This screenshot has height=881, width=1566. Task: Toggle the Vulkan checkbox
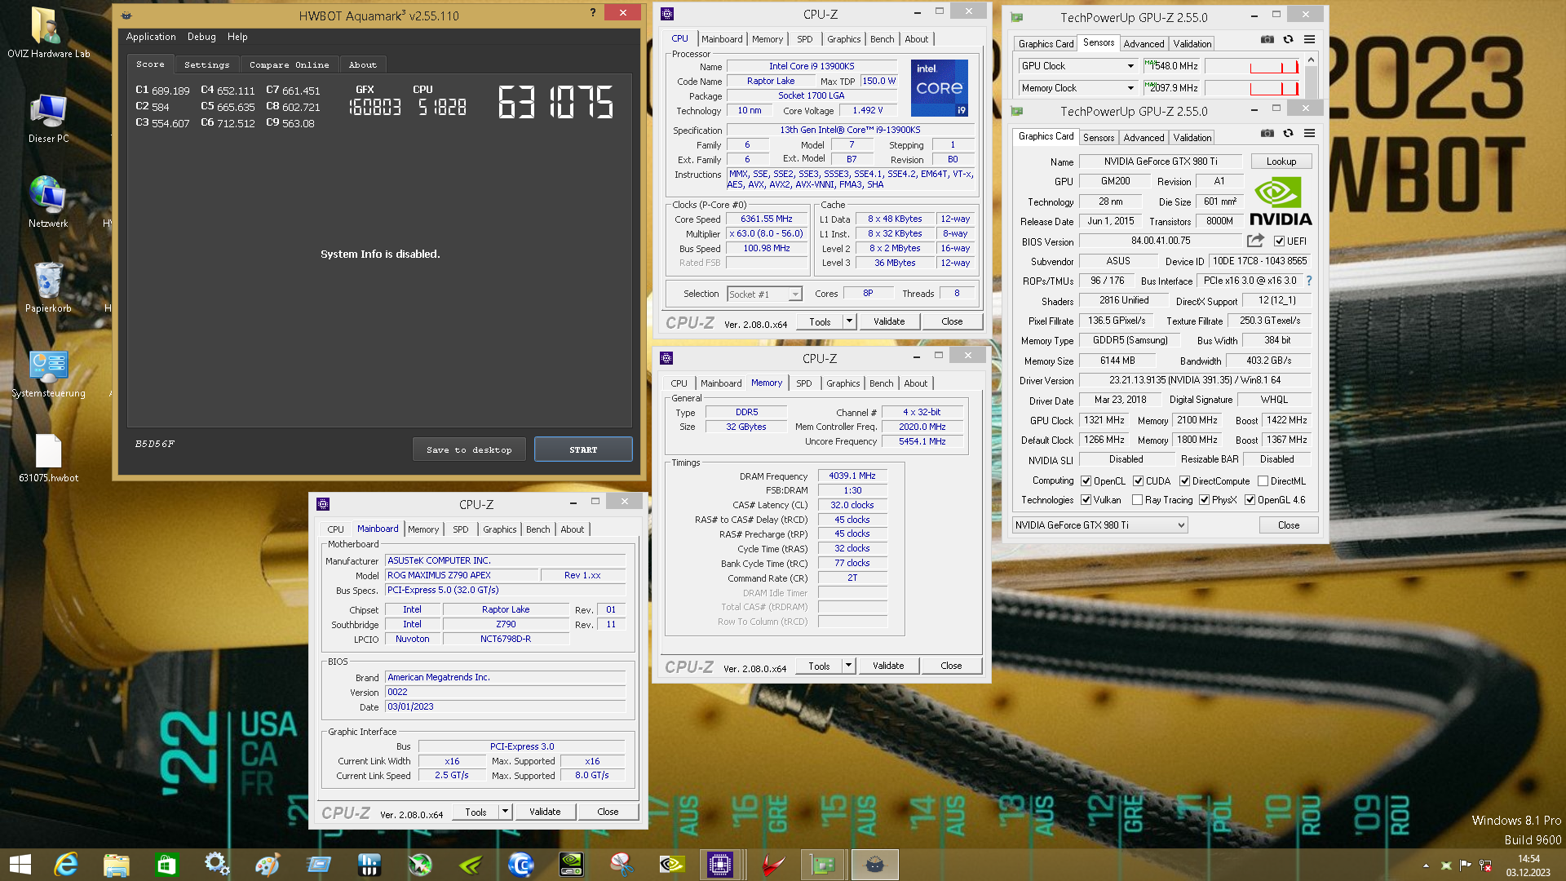(1086, 500)
